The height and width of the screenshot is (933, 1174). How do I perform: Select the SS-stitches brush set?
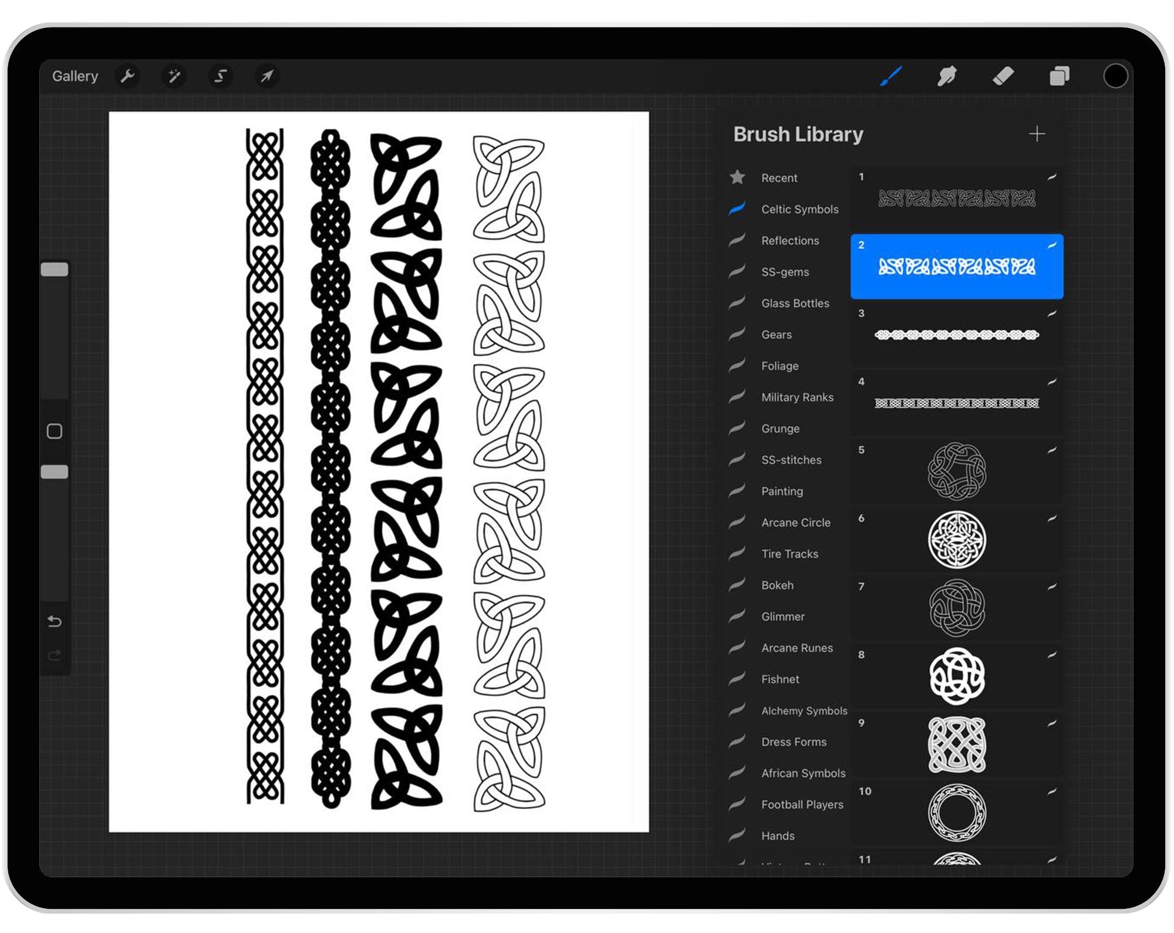click(x=791, y=460)
